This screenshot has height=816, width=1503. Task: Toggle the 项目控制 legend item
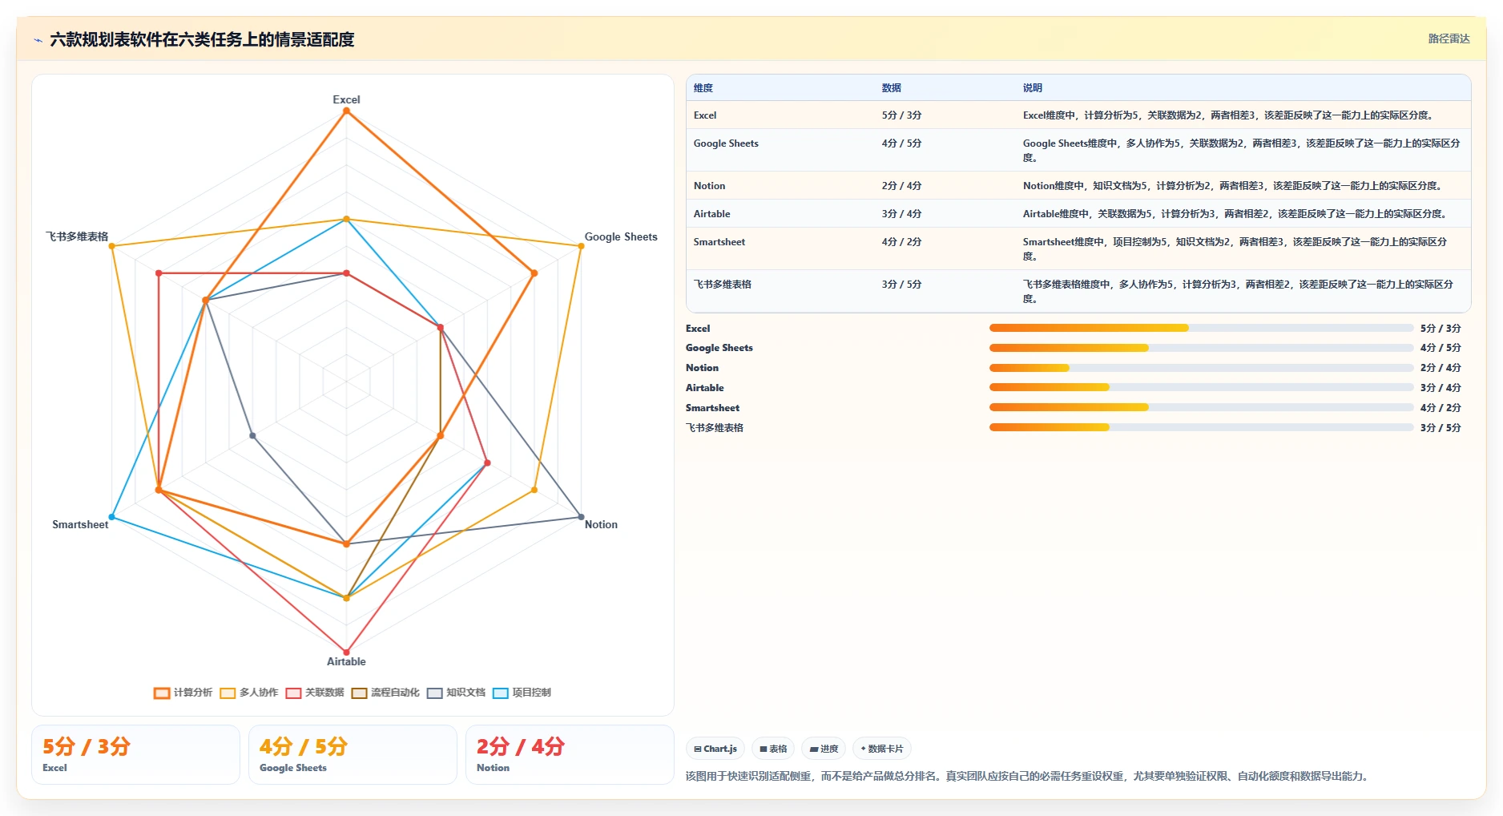pyautogui.click(x=522, y=693)
